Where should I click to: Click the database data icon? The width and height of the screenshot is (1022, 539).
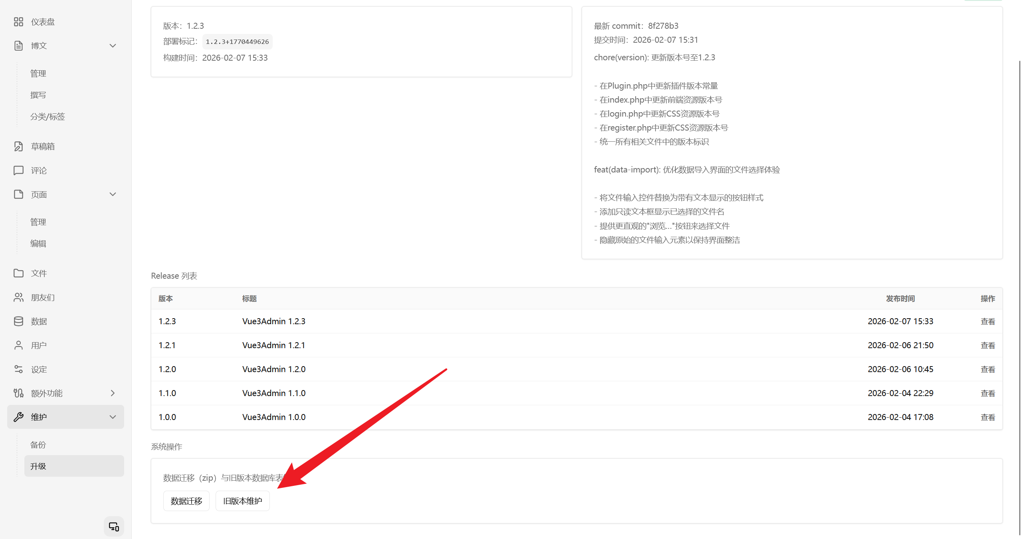[x=18, y=321]
